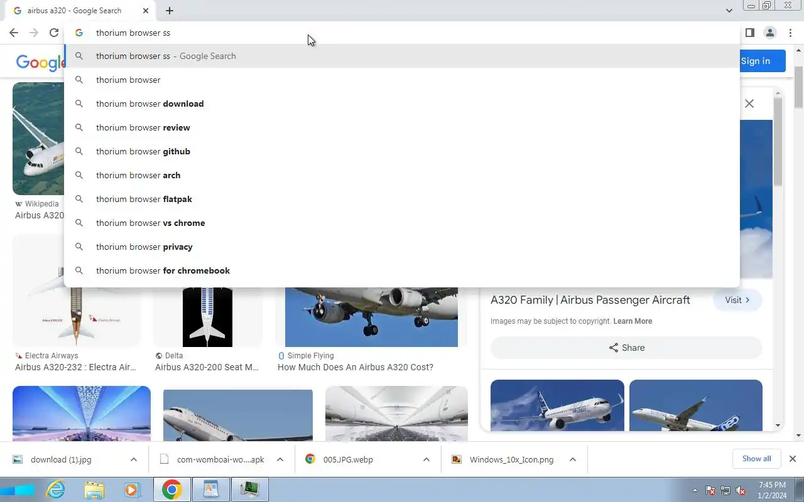Pick 'thorium browser vs chrome' suggestion
This screenshot has width=804, height=502.
click(402, 223)
